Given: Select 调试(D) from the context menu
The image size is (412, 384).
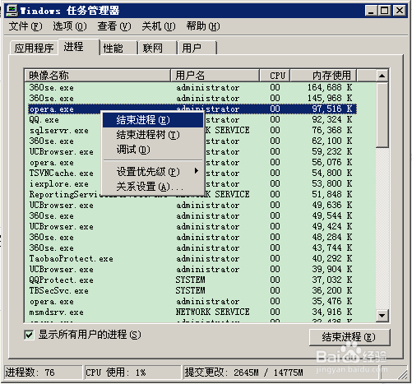Looking at the screenshot, I should click(153, 150).
